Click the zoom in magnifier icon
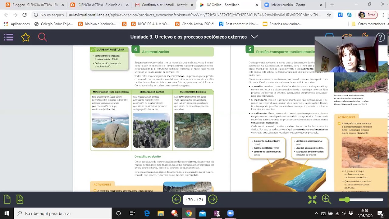The width and height of the screenshot is (389, 219). 326,200
